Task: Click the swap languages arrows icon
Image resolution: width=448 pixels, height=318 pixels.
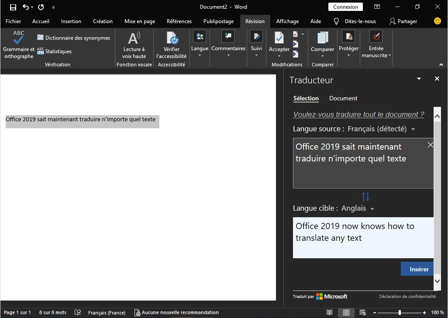Action: [365, 197]
